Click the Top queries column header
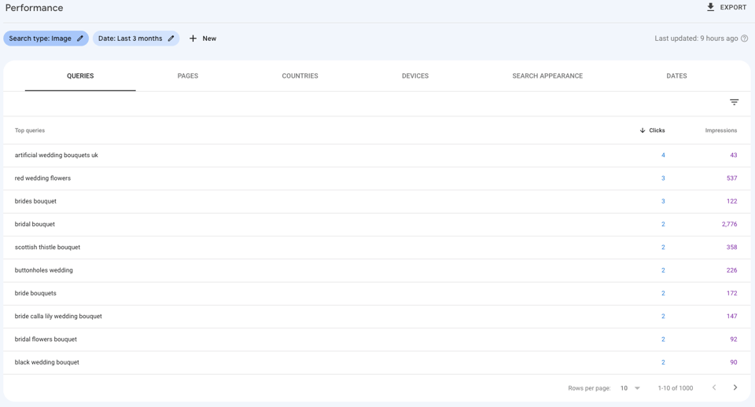The width and height of the screenshot is (755, 407). pos(29,130)
